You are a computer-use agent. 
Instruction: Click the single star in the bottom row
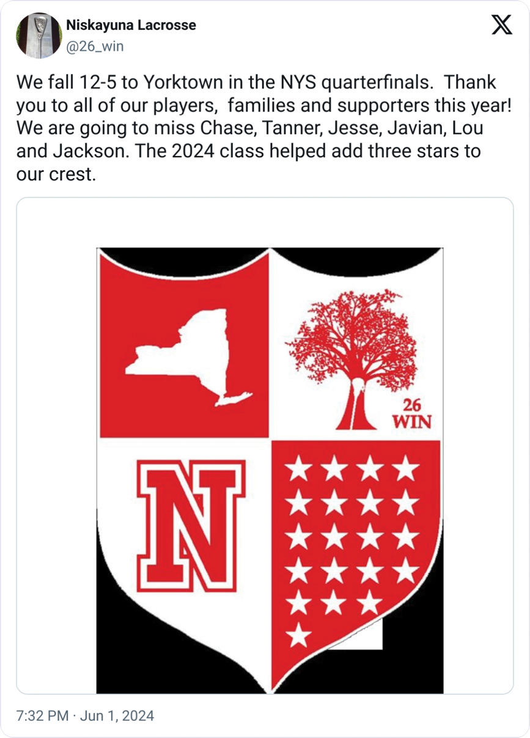click(299, 634)
